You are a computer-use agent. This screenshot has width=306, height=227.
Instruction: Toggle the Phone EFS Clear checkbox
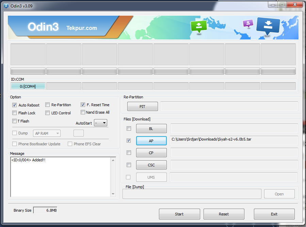[70, 144]
